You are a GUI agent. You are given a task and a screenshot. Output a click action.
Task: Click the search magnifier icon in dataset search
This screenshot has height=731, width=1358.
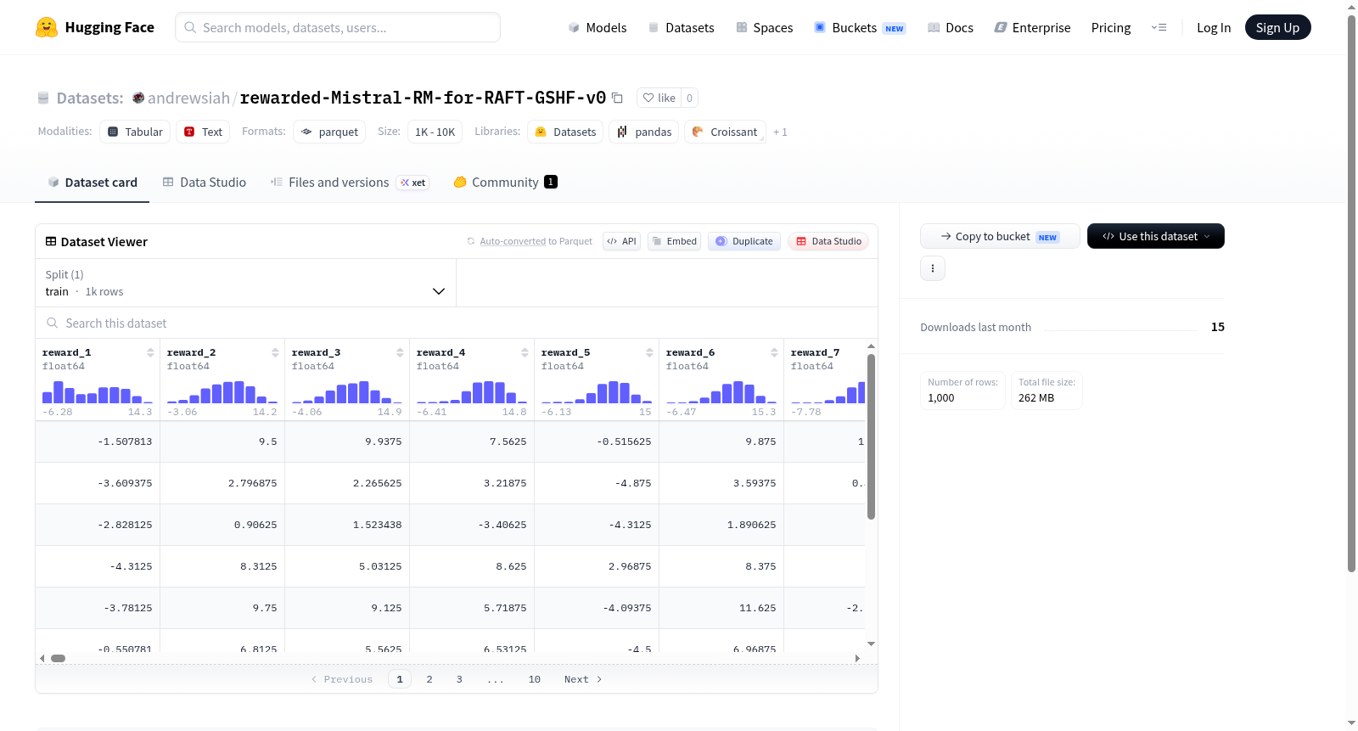(53, 323)
